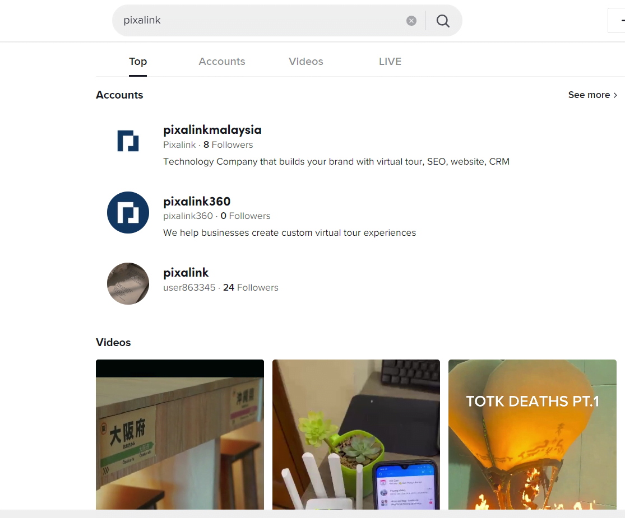Viewport: 625px width, 518px height.
Task: Click the See more accounts link
Action: click(x=588, y=95)
